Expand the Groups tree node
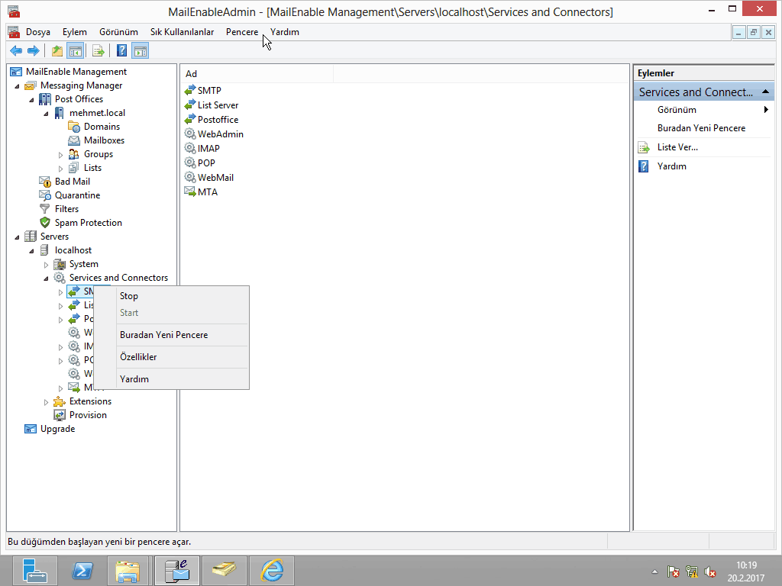 [61, 155]
